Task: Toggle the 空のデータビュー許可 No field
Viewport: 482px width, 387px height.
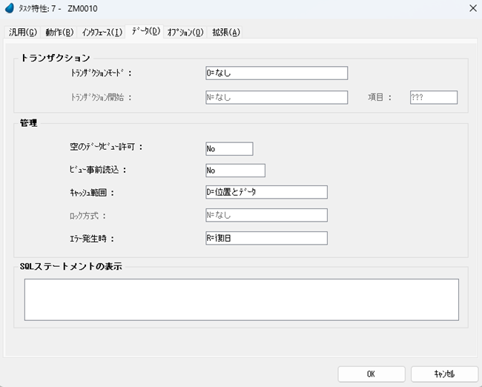Action: pos(229,148)
